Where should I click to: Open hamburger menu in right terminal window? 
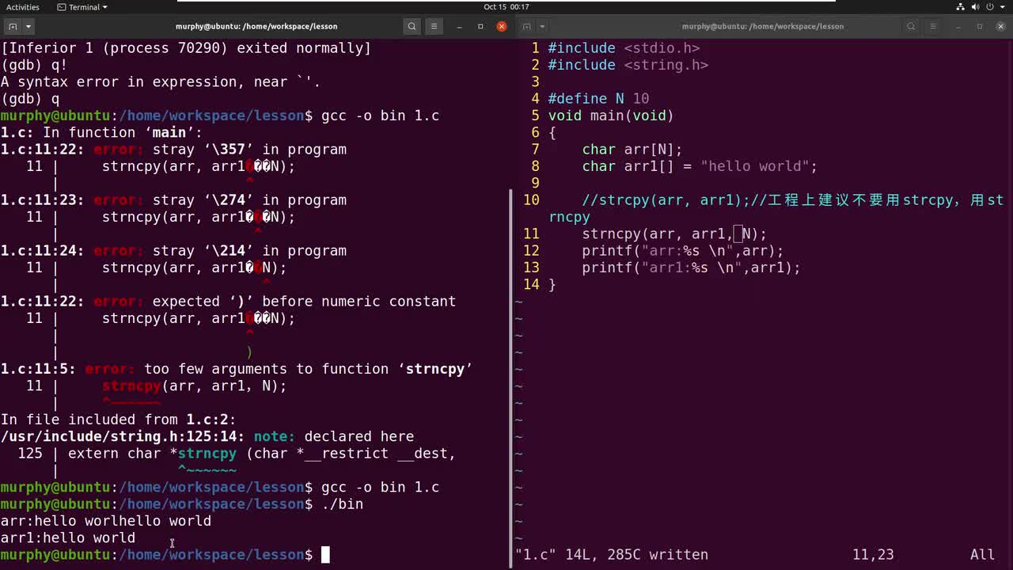tap(933, 26)
